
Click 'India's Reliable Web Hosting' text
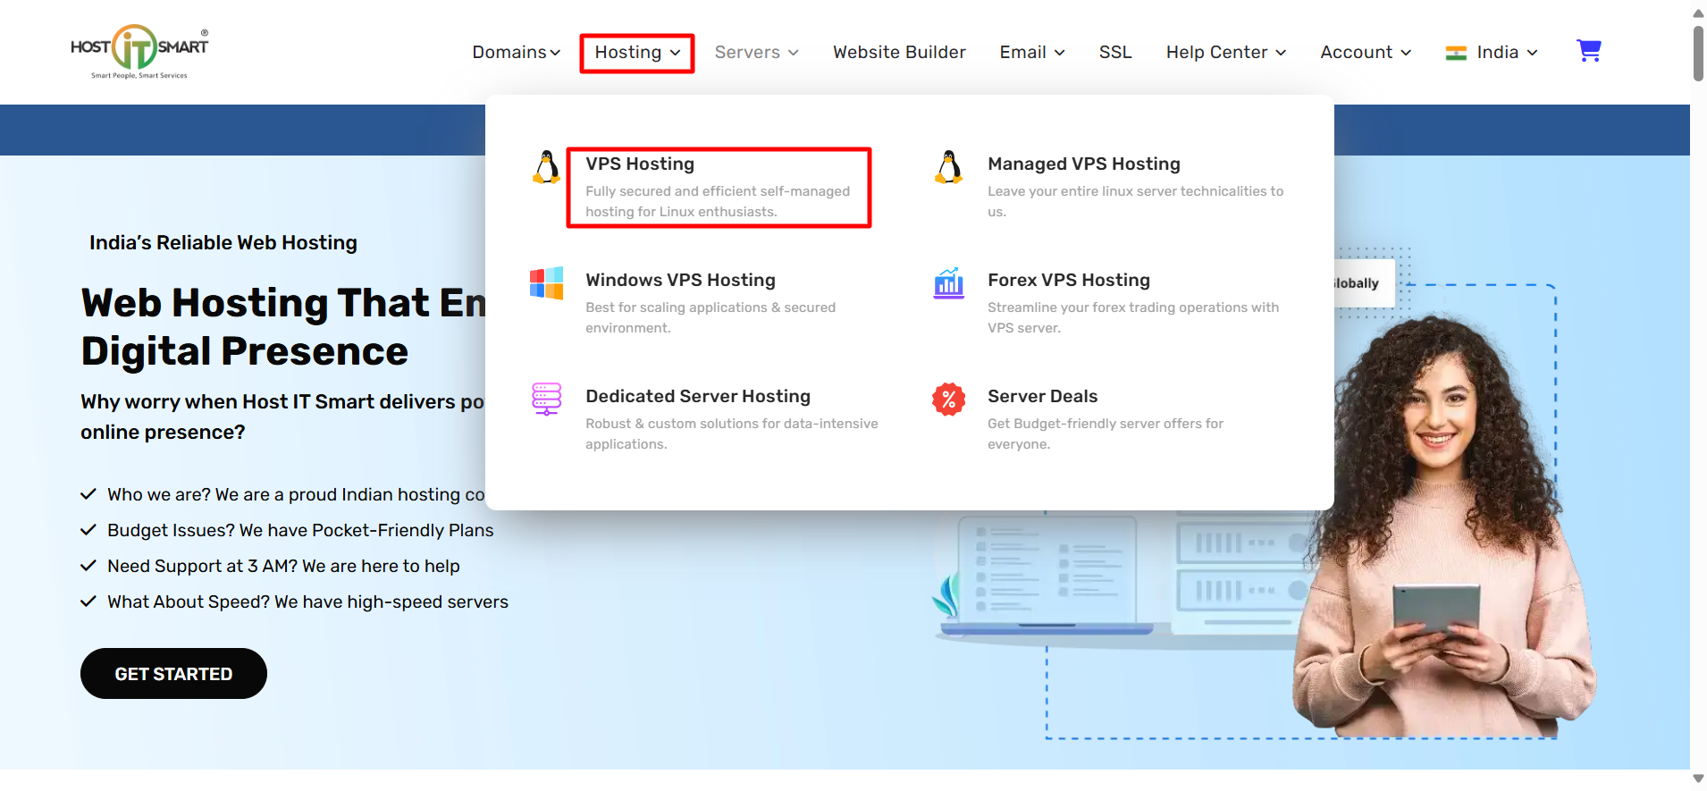223,243
